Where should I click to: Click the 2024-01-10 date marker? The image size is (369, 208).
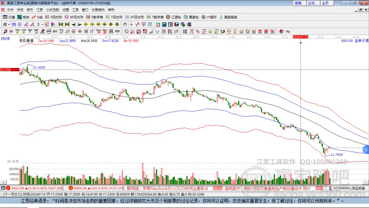pyautogui.click(x=301, y=37)
